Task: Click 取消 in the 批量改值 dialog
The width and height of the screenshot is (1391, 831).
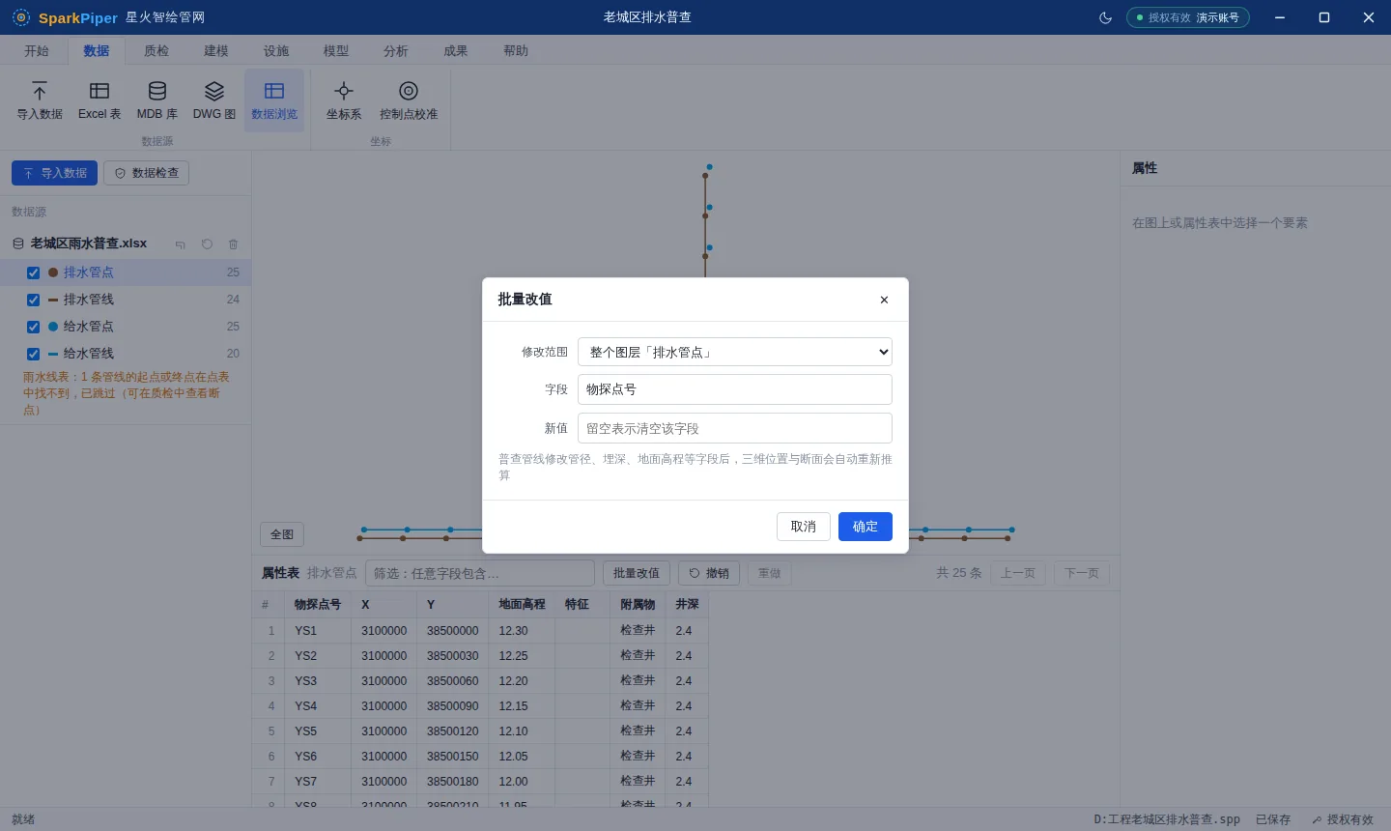Action: tap(804, 527)
